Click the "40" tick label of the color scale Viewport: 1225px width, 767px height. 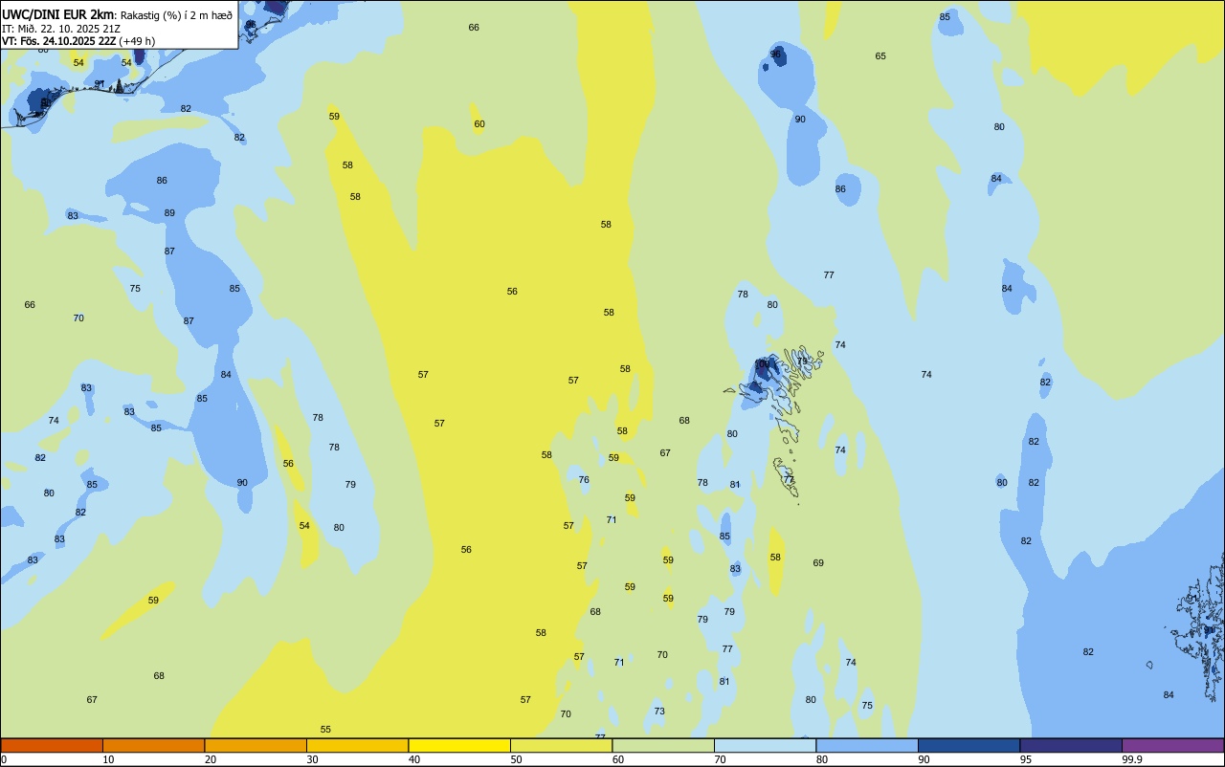(x=413, y=759)
